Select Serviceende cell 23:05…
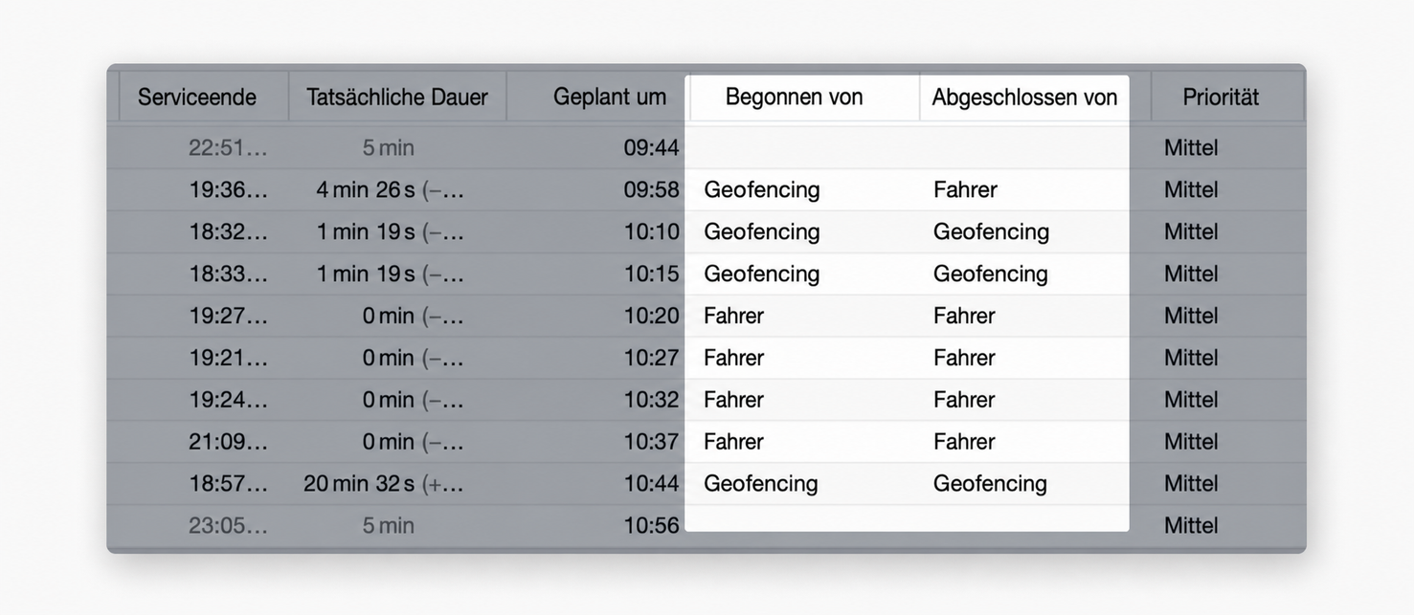The width and height of the screenshot is (1414, 615). 228,525
